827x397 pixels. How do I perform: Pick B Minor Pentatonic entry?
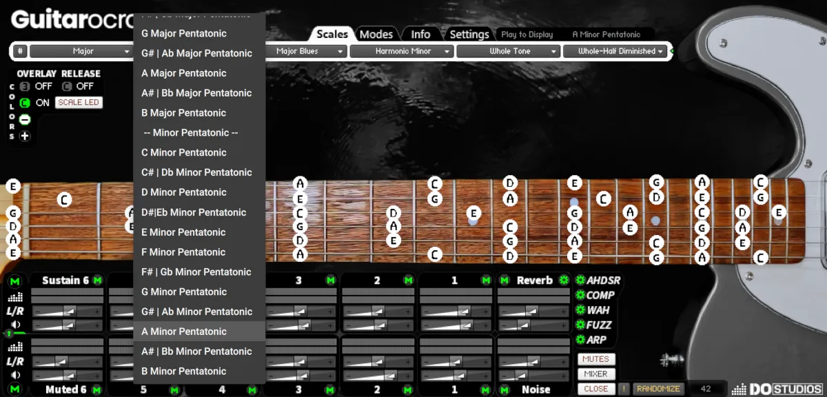pos(199,371)
